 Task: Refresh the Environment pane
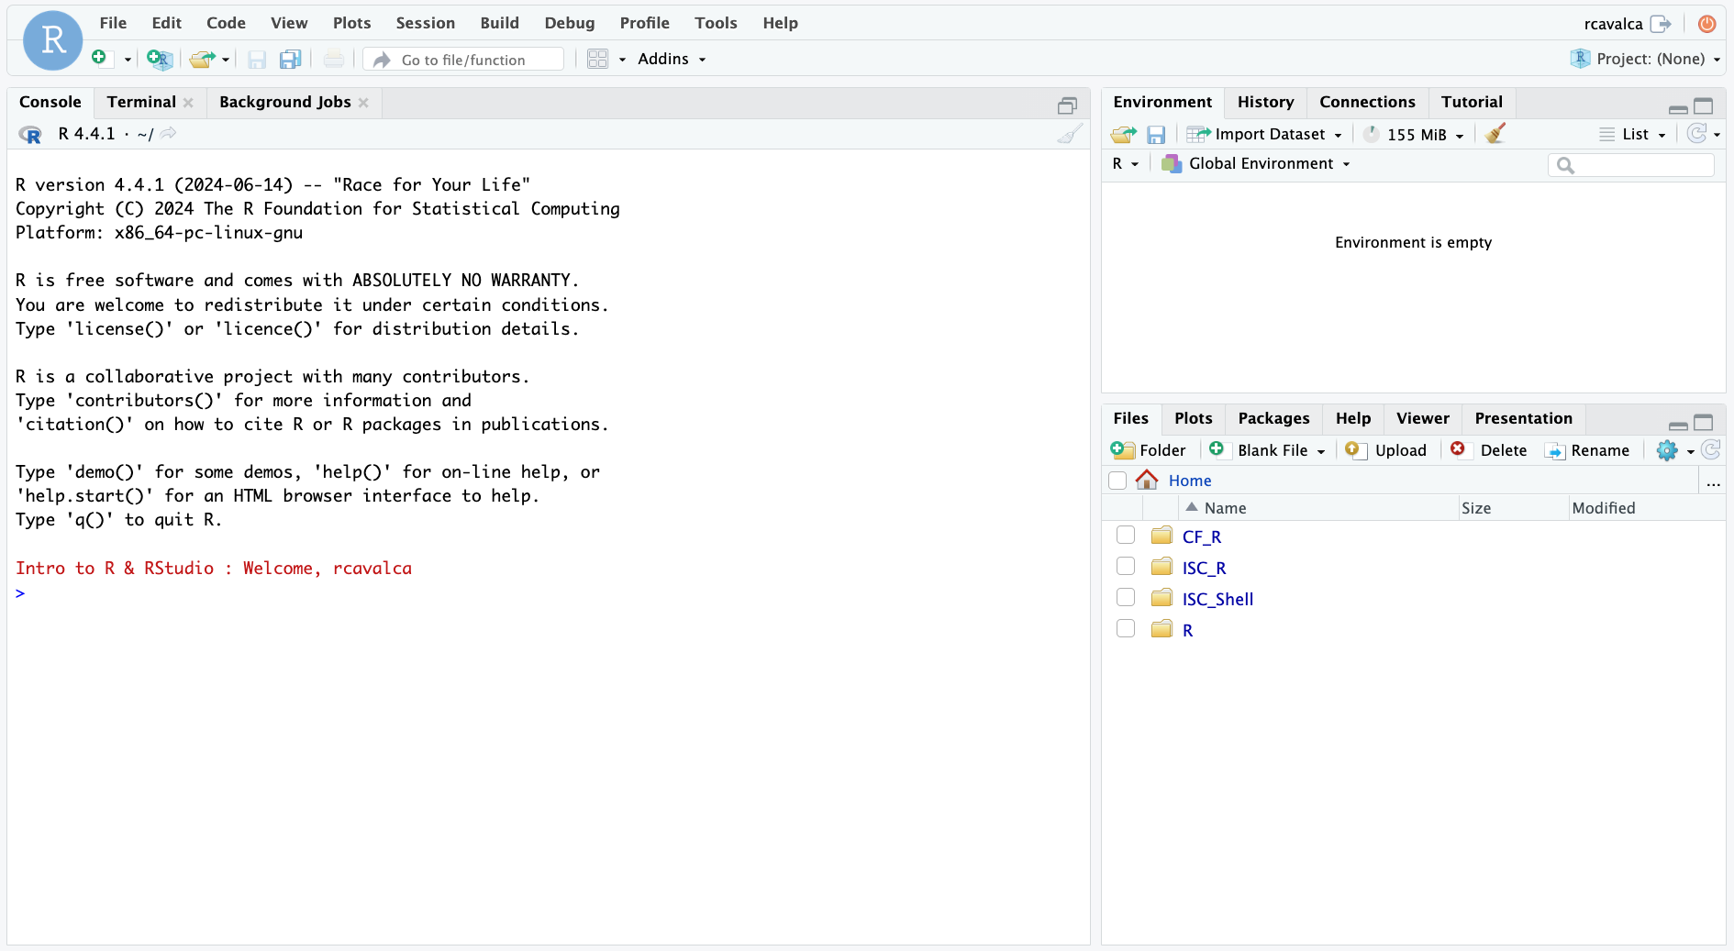[1697, 134]
